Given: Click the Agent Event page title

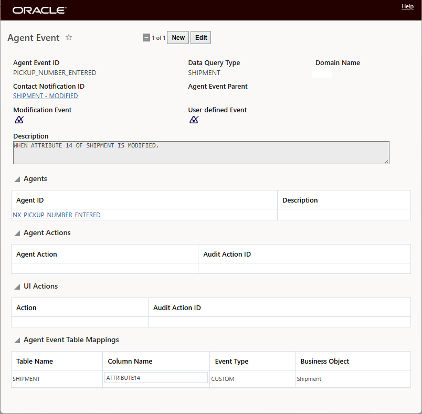Looking at the screenshot, I should (x=34, y=38).
